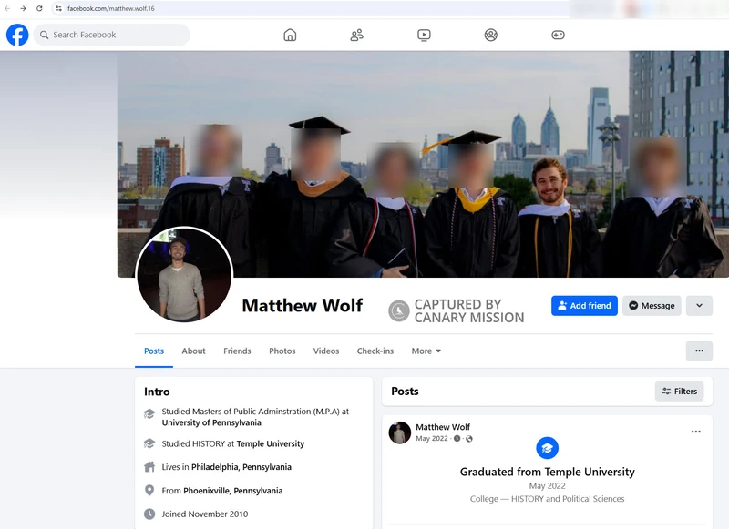729x529 pixels.
Task: Expand the More tab dropdown
Action: tap(425, 351)
